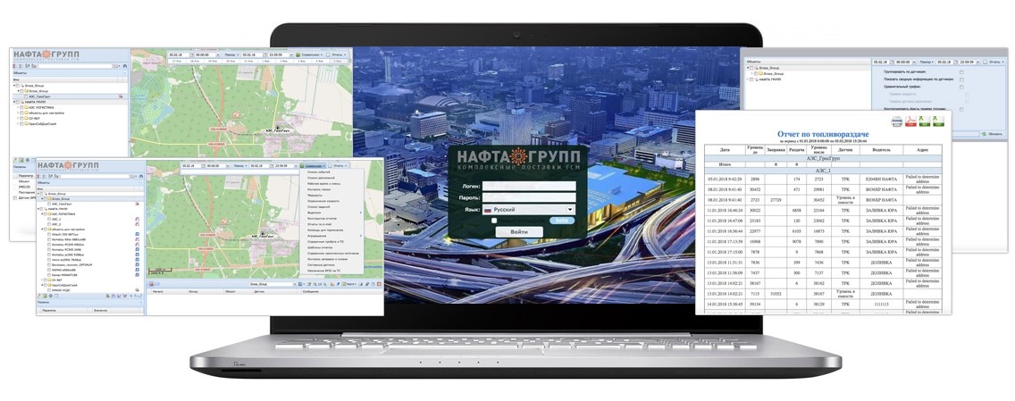
Task: Click the Адрес column header in report
Action: tap(922, 149)
